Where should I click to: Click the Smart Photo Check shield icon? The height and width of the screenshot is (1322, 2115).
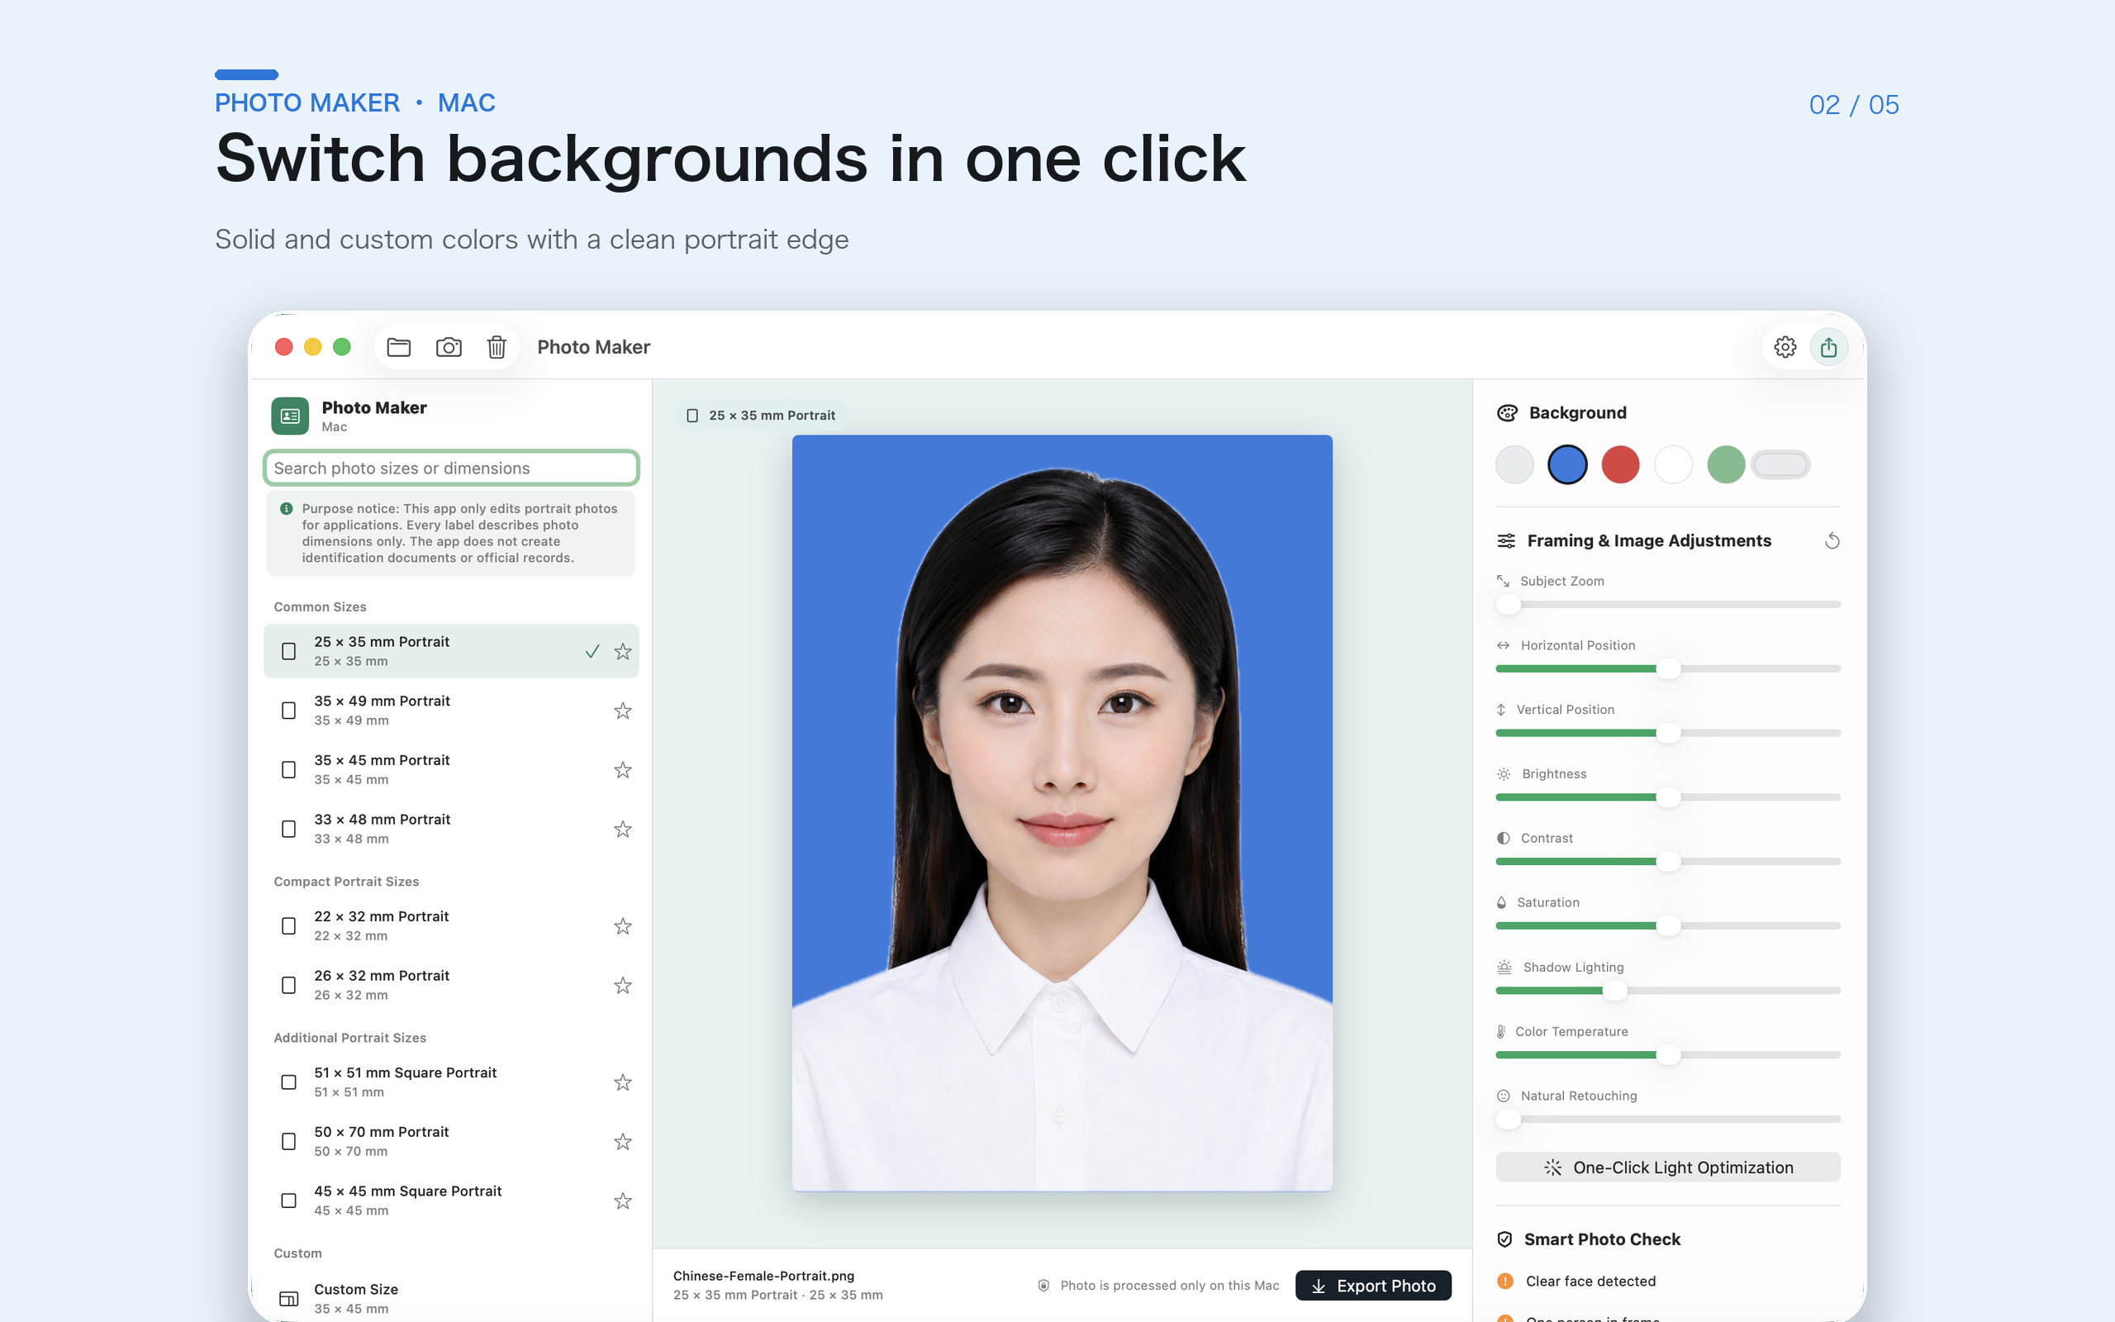click(x=1505, y=1239)
